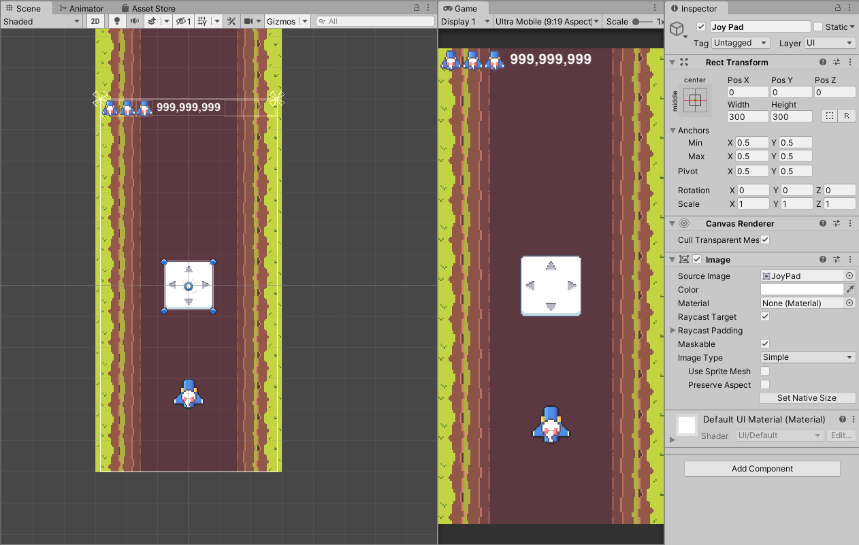Open the scene camera settings icon

click(x=248, y=21)
